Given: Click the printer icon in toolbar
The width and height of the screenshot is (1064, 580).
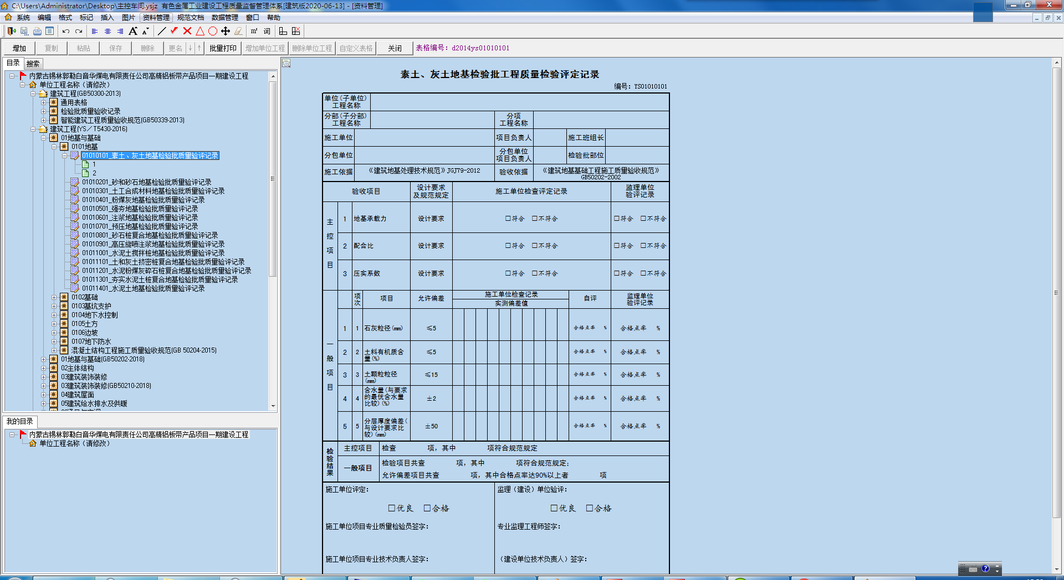Looking at the screenshot, I should (37, 32).
